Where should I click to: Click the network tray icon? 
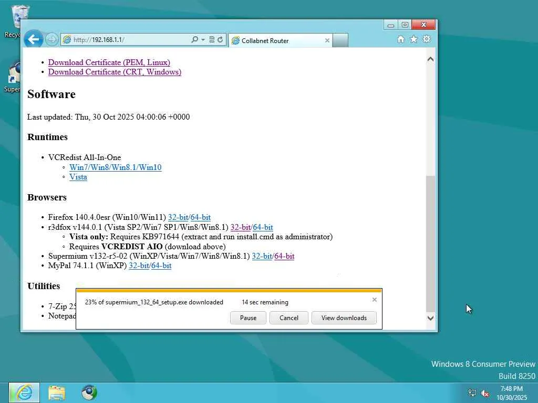tap(472, 393)
